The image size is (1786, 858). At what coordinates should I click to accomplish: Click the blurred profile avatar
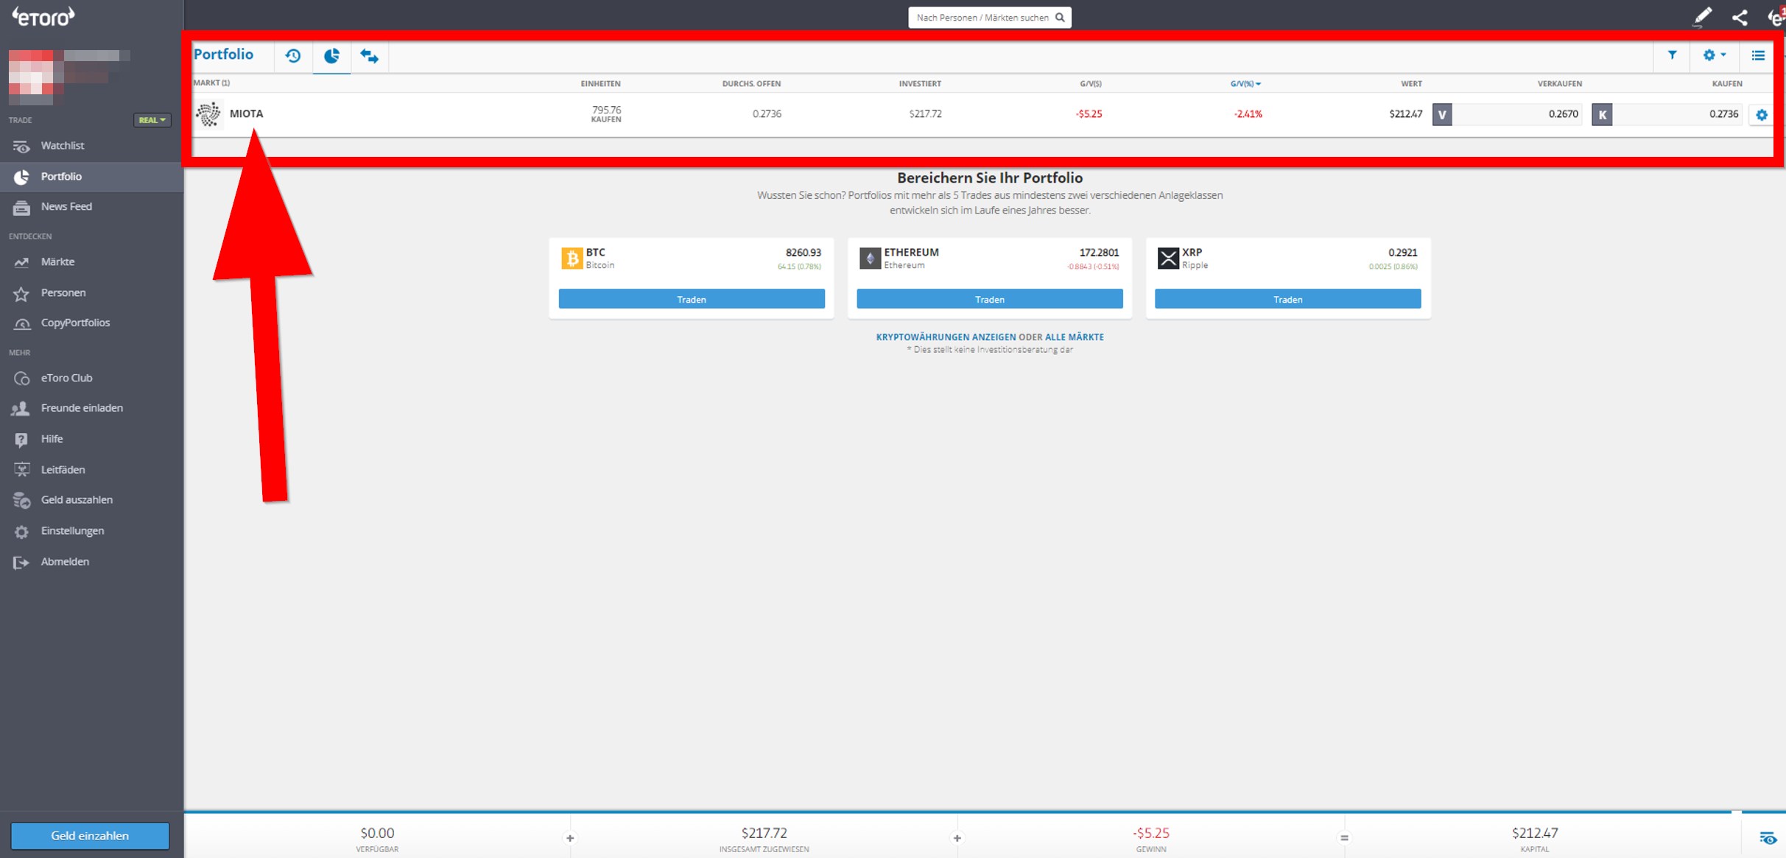35,77
